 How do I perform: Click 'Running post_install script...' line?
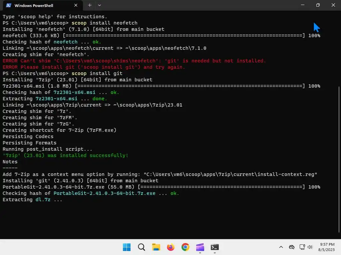pos(47,149)
